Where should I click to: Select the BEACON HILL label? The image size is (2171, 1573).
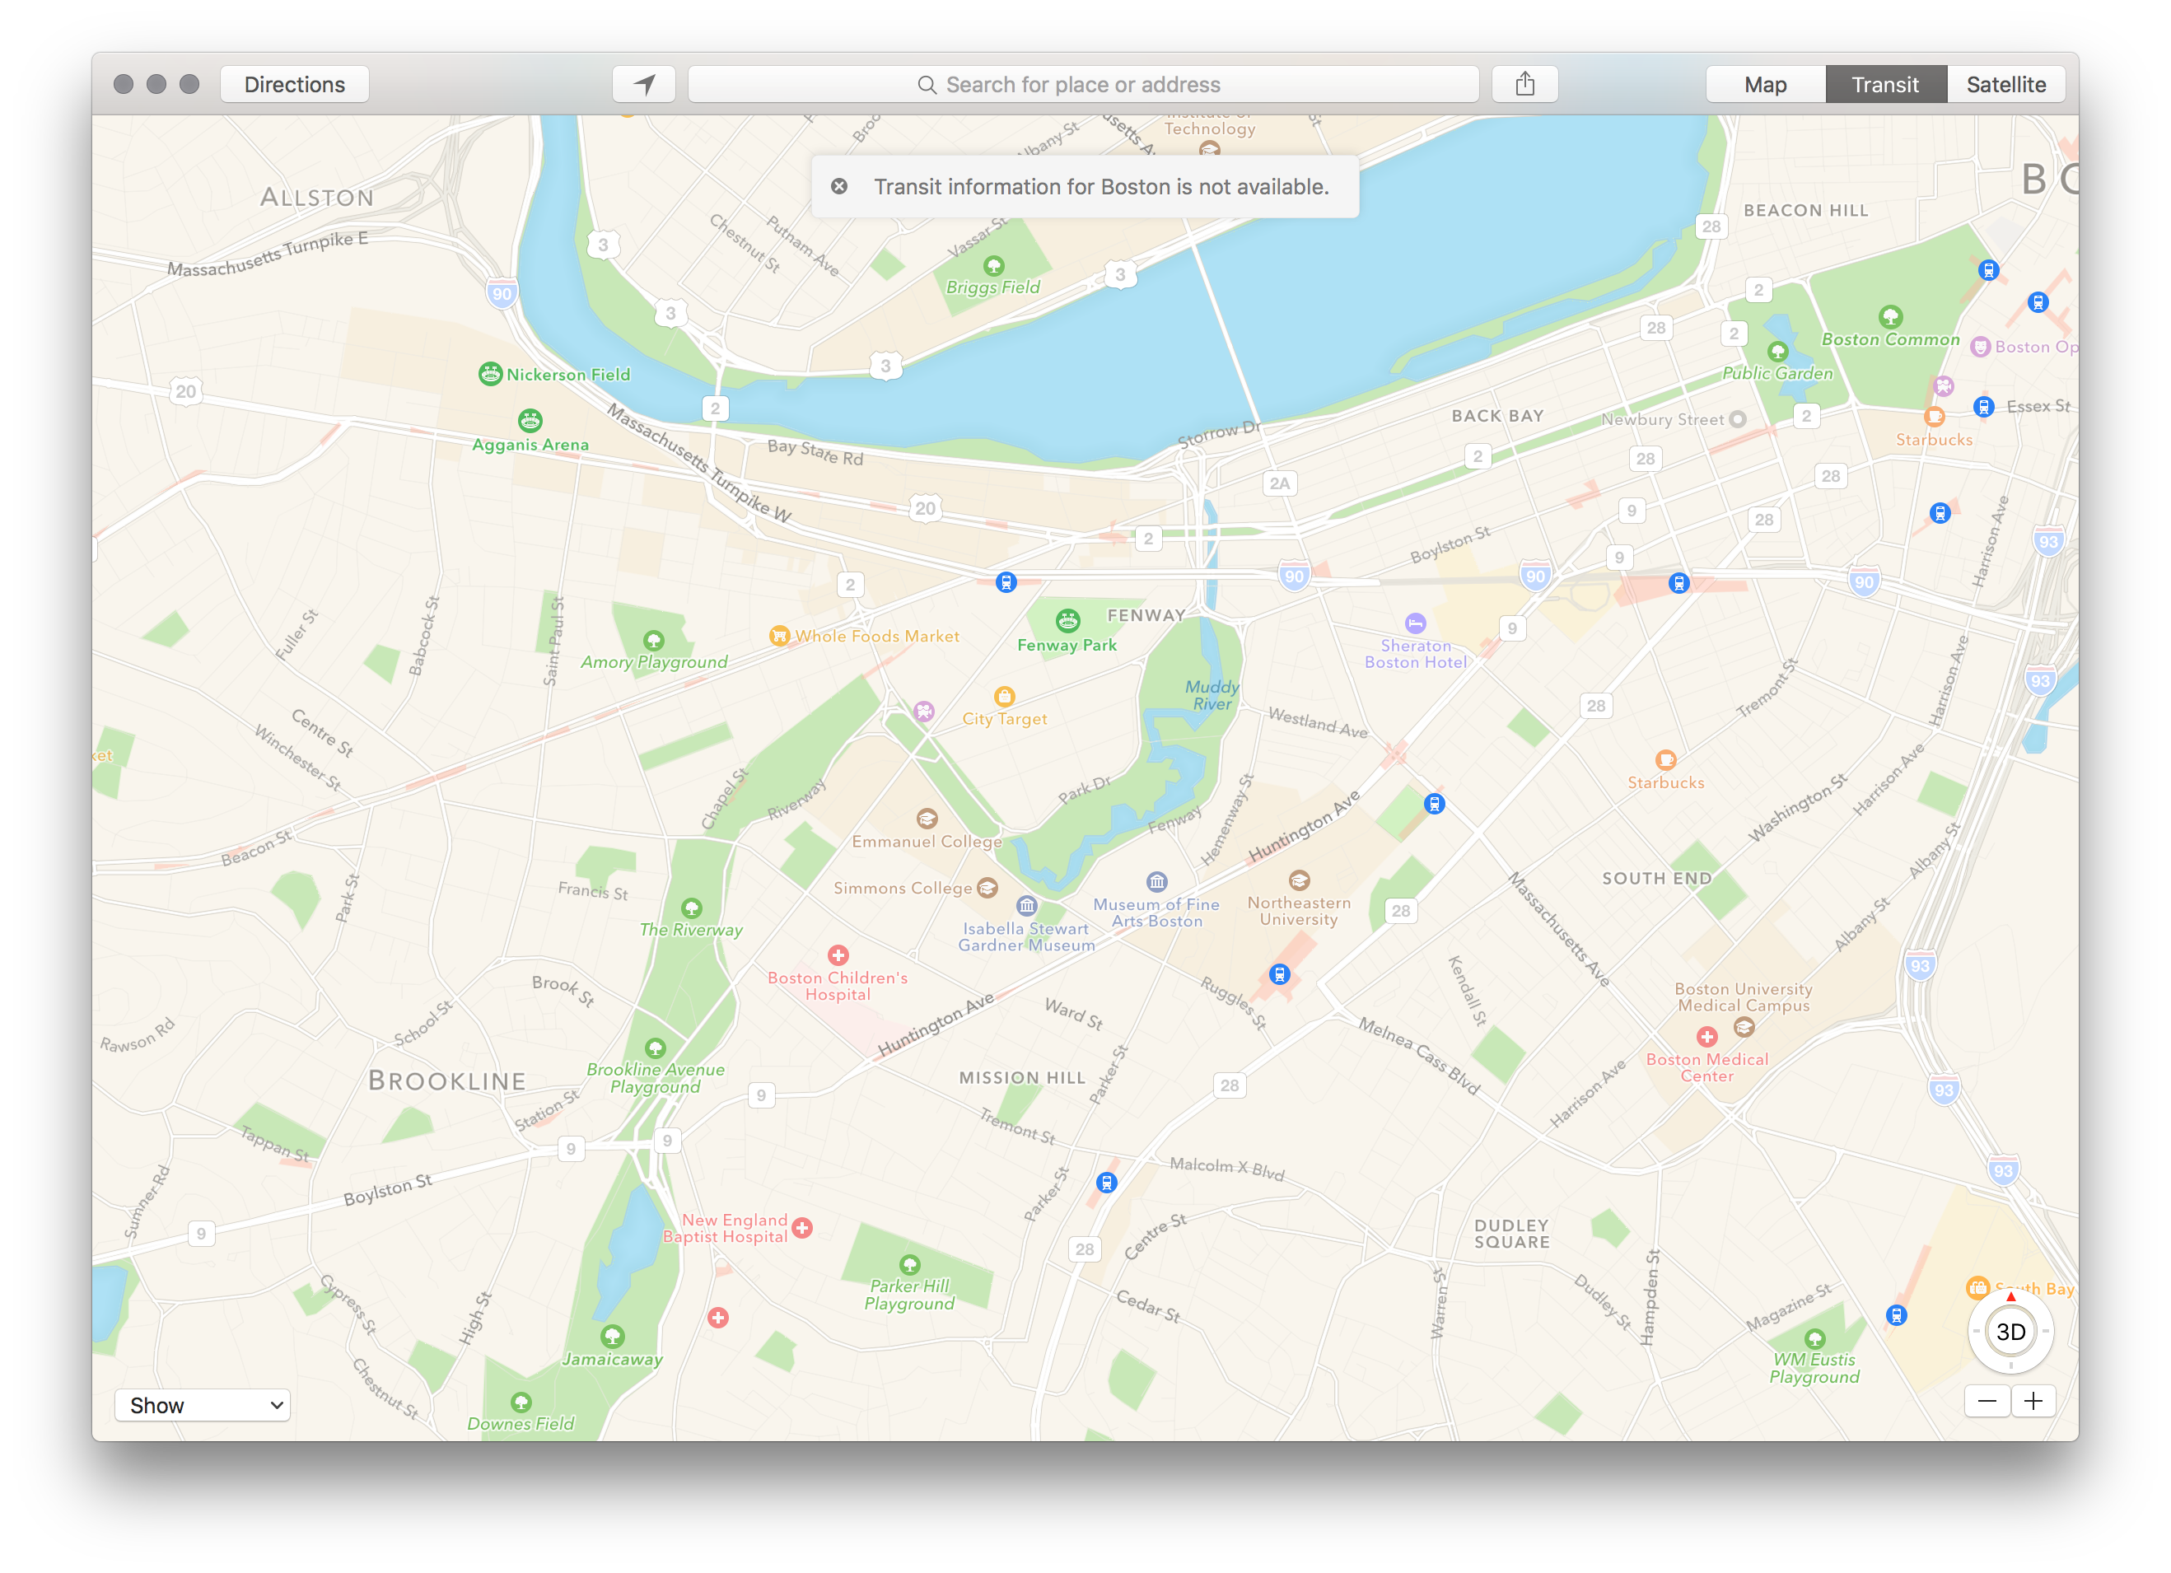tap(1805, 210)
